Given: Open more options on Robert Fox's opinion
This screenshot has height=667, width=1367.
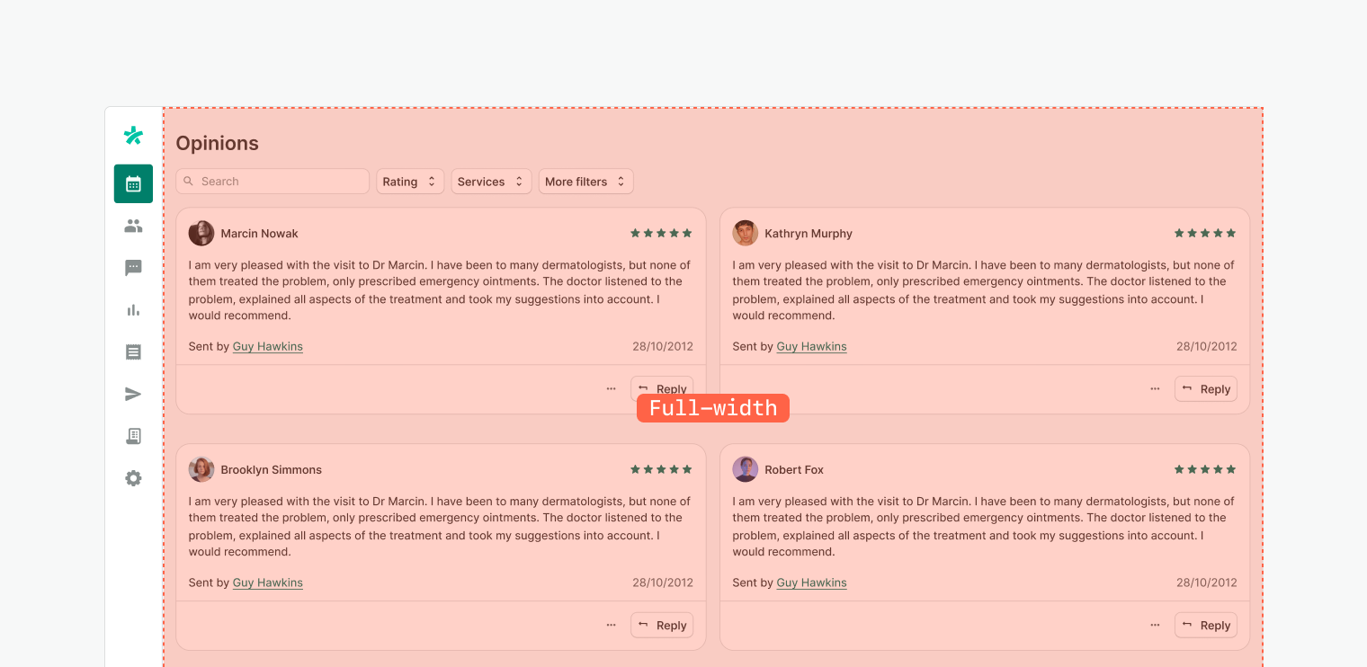Looking at the screenshot, I should 1155,626.
